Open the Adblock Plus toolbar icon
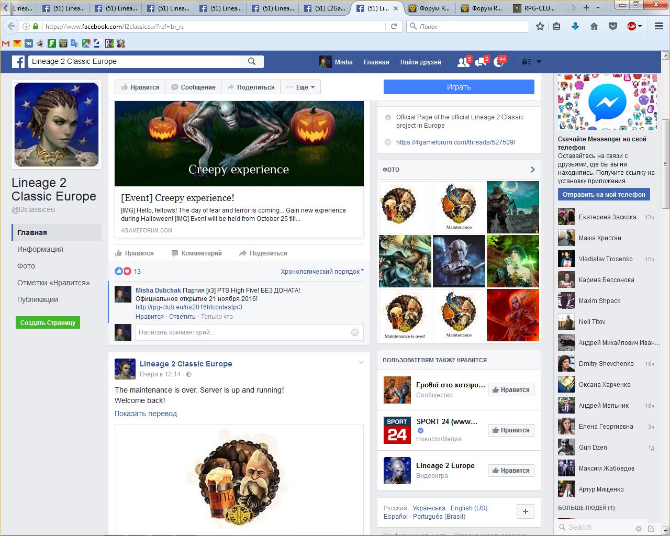This screenshot has width=670, height=536. [631, 26]
